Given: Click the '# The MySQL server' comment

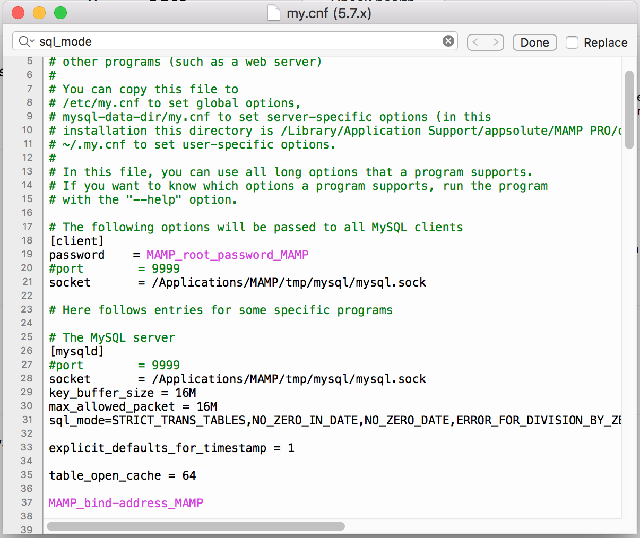Looking at the screenshot, I should tap(112, 338).
